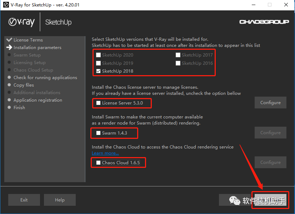Enable Swarm 1.4.3 installation
This screenshot has height=214, width=295.
tap(98, 133)
